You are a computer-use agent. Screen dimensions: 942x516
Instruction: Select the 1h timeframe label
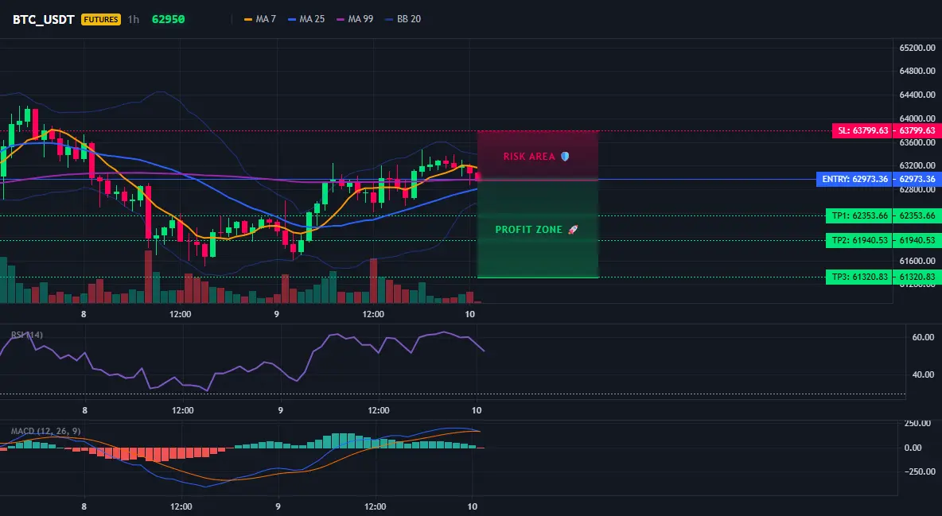134,19
